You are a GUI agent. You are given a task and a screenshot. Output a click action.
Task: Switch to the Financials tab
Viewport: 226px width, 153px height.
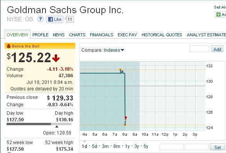(x=101, y=35)
